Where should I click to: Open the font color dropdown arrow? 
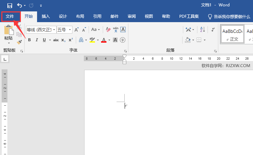coord(109,40)
